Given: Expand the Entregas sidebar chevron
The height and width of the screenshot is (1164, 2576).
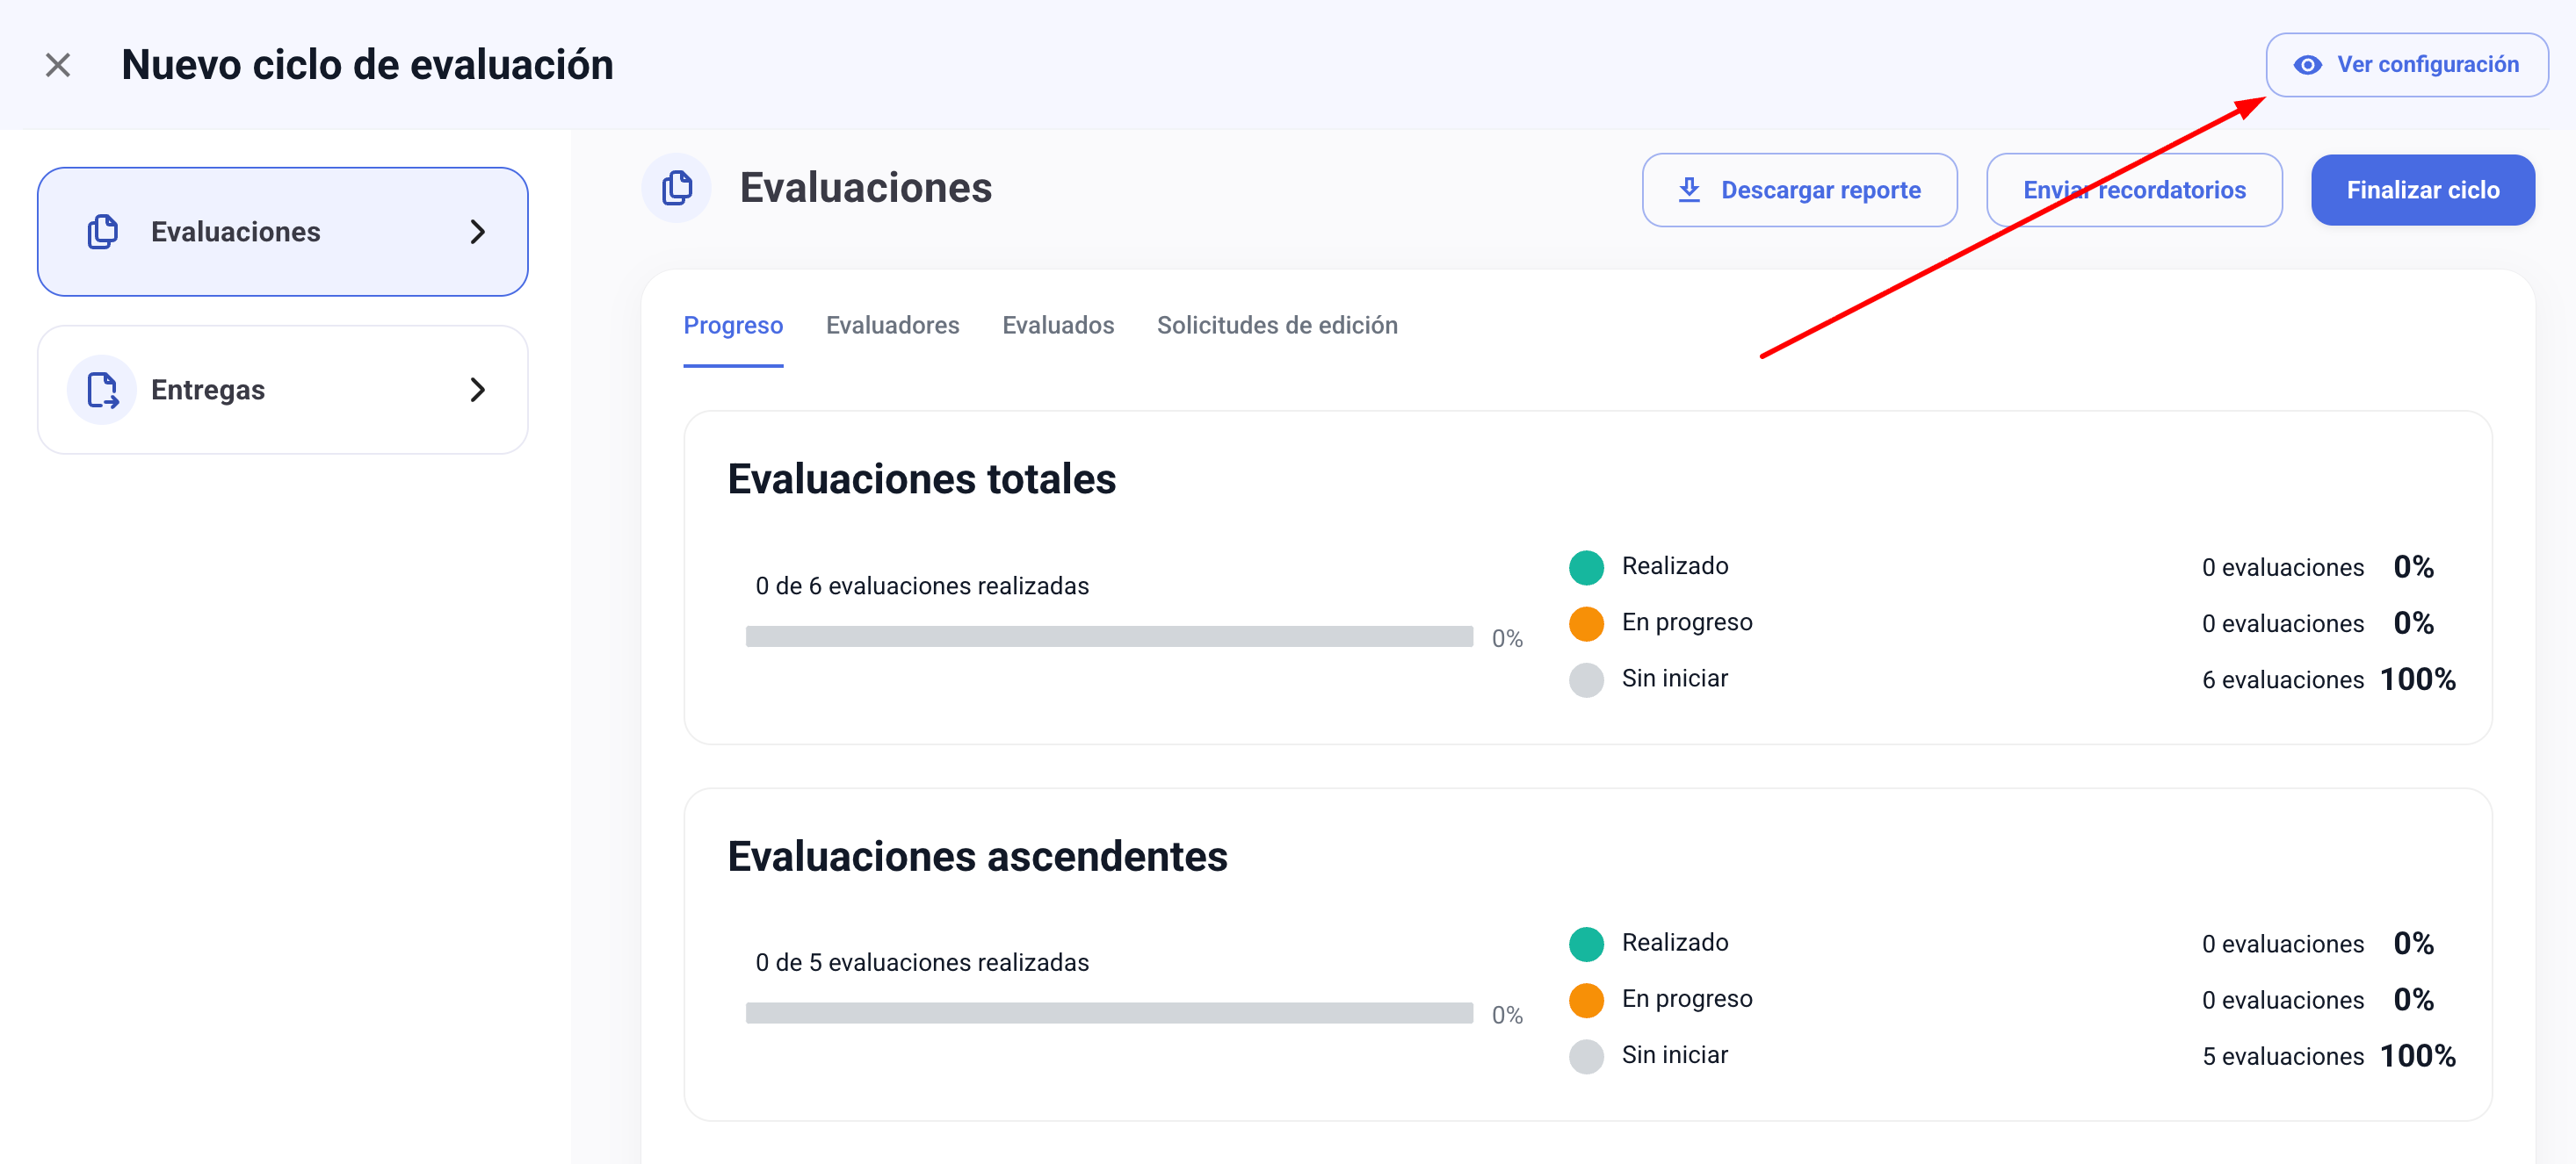Looking at the screenshot, I should 478,391.
